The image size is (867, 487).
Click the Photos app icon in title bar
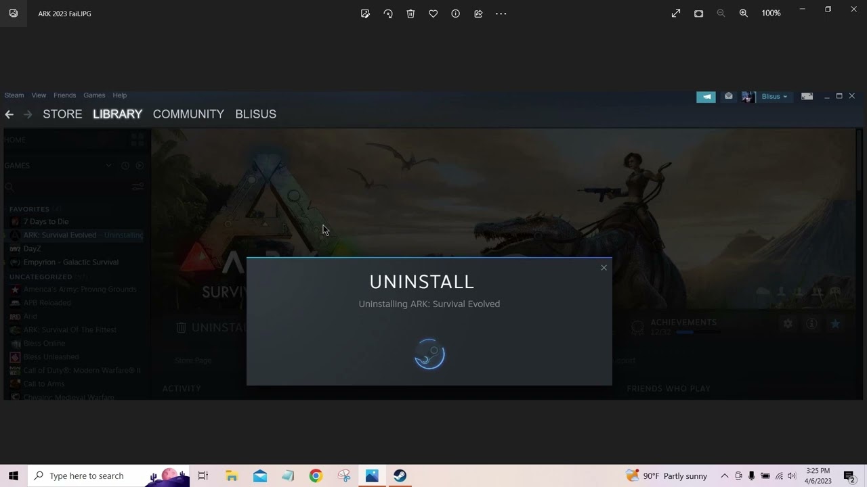click(x=14, y=14)
